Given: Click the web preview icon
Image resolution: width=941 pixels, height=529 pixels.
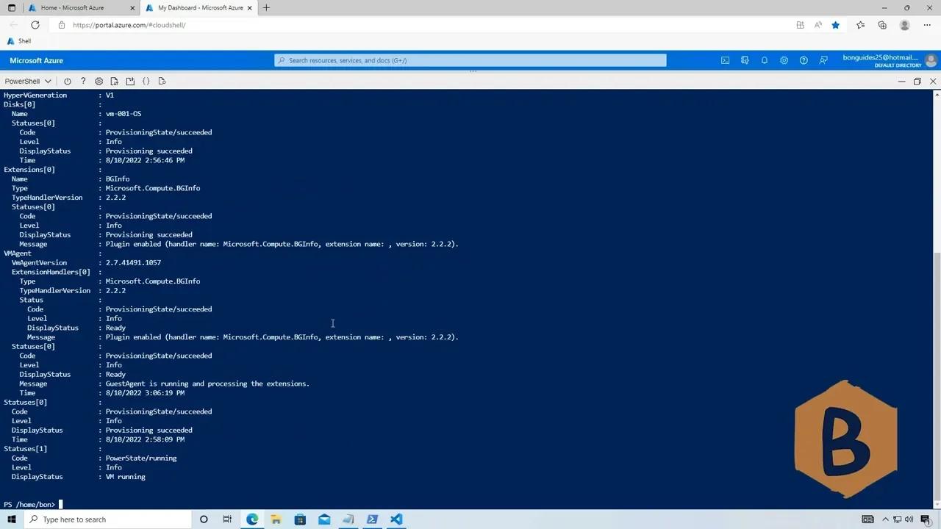Looking at the screenshot, I should pyautogui.click(x=162, y=81).
